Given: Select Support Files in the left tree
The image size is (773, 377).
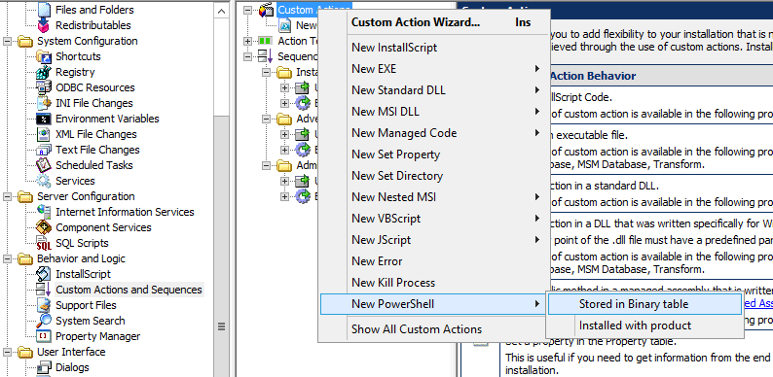Looking at the screenshot, I should (x=86, y=305).
